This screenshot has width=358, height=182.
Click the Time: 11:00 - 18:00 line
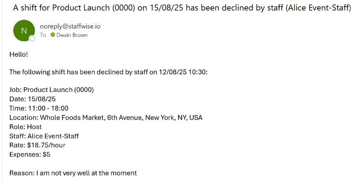pyautogui.click(x=39, y=108)
